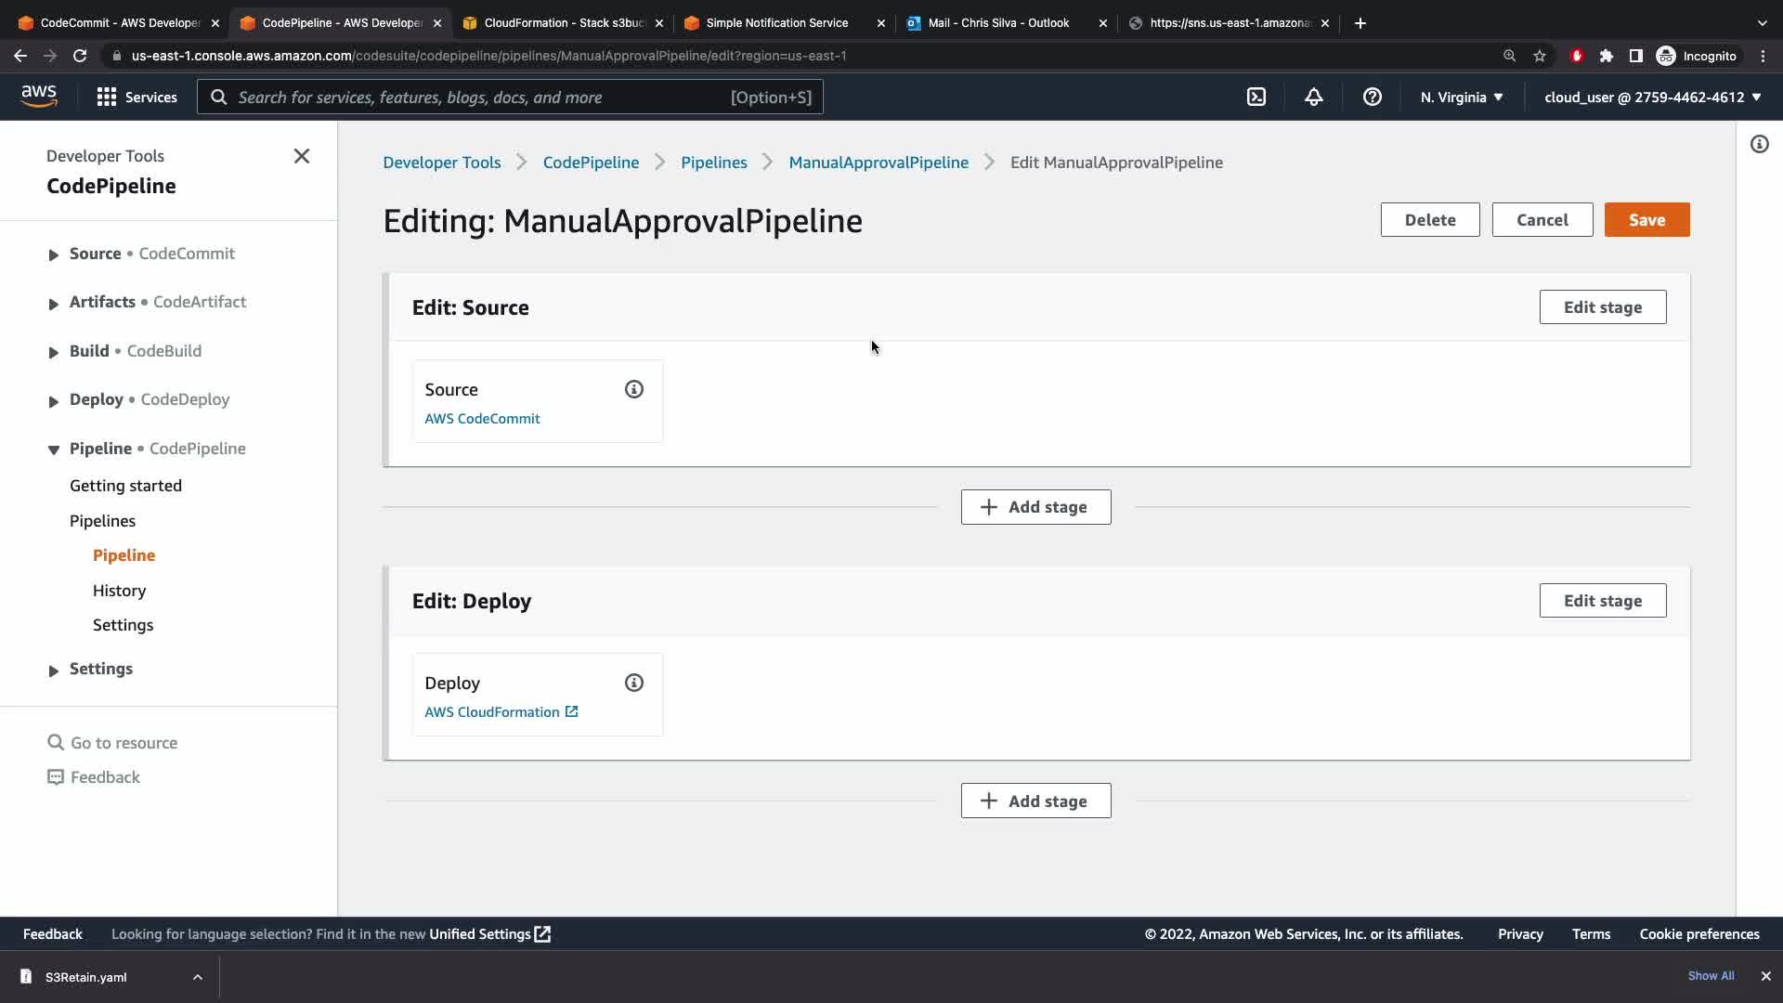Close the Developer Tools side navigation
Screen dimensions: 1783x1003
click(302, 156)
